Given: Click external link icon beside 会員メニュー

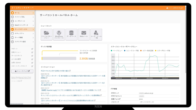Looking at the screenshot, I should (x=32, y=52).
